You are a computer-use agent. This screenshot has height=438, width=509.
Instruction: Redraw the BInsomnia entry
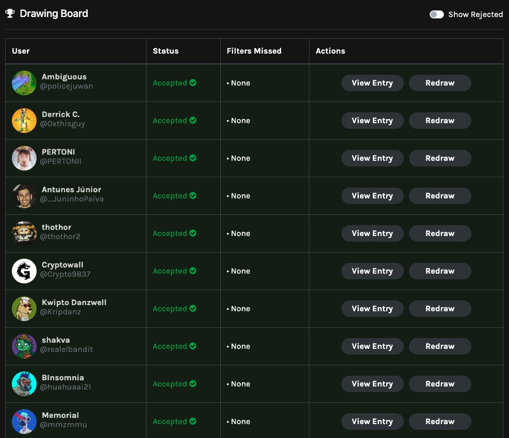click(440, 384)
